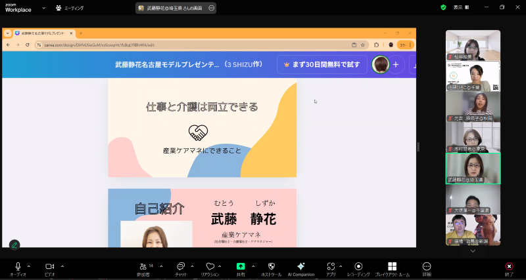
Task: Open the アプリ apps icon
Action: [331, 266]
